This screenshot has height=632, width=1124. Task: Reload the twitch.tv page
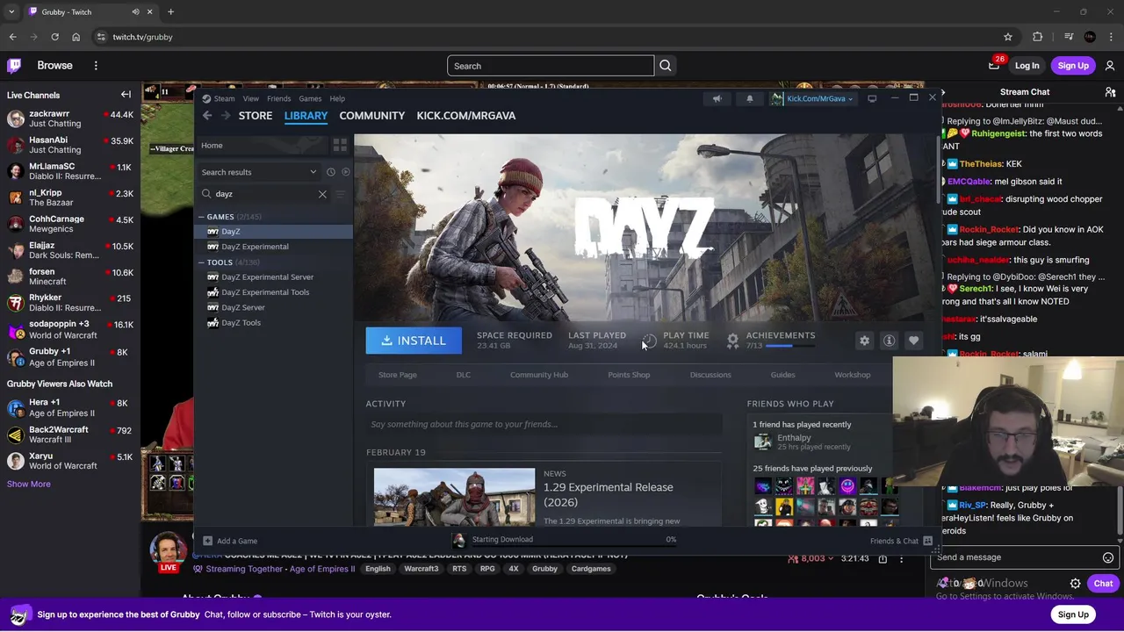coord(54,37)
